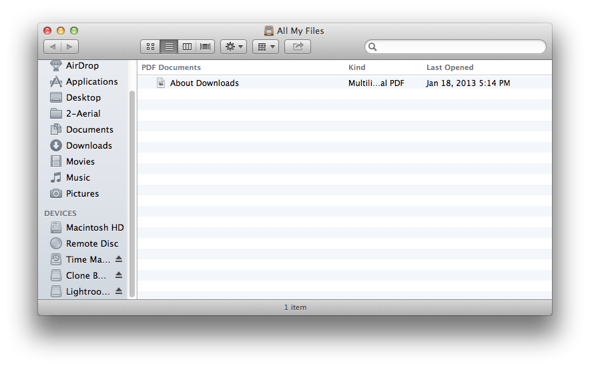The image size is (590, 368).
Task: Select the About Downloads file name
Action: pos(204,83)
